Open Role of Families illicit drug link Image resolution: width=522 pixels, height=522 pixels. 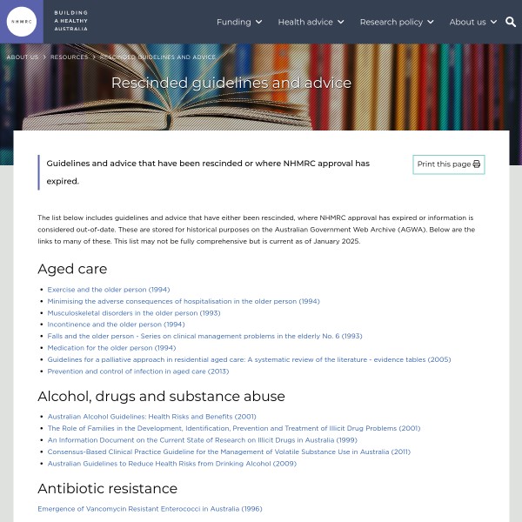pos(233,428)
